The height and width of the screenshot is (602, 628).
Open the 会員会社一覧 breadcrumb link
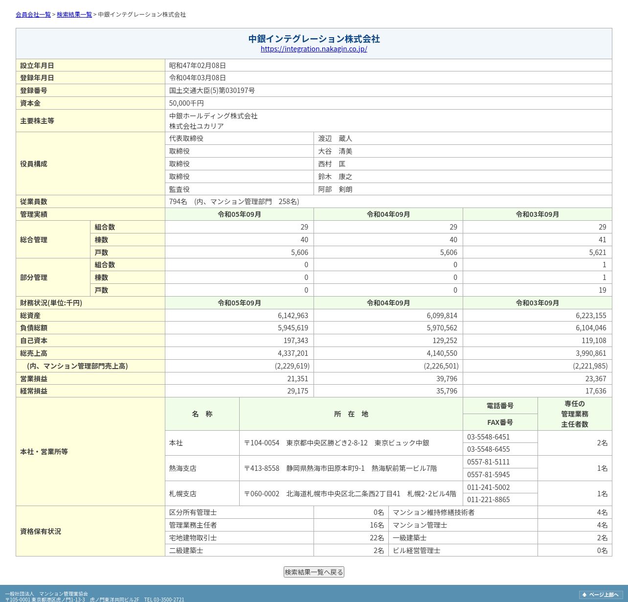pyautogui.click(x=33, y=15)
